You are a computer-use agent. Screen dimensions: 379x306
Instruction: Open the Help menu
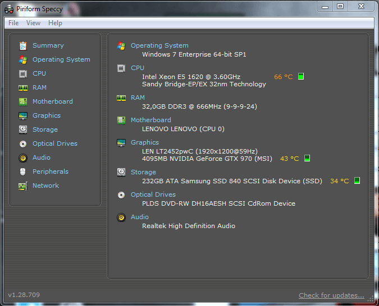(x=55, y=23)
